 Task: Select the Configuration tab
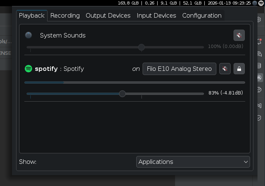coord(202,16)
